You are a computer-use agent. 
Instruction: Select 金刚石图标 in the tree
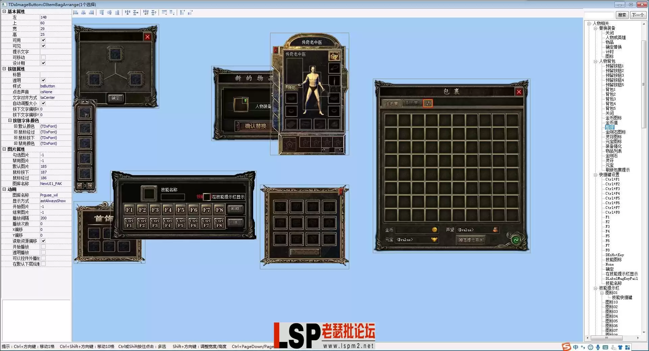[x=616, y=132]
